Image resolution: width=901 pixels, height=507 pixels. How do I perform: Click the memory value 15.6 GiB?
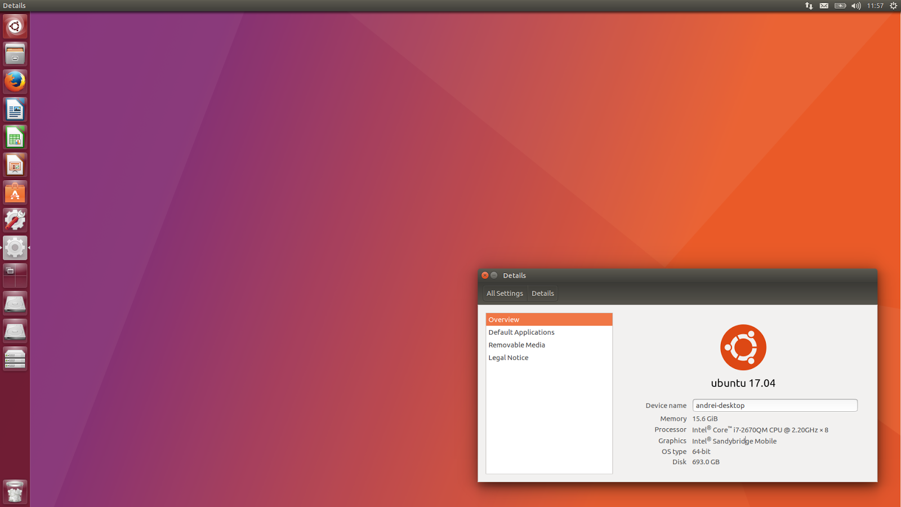(x=705, y=419)
